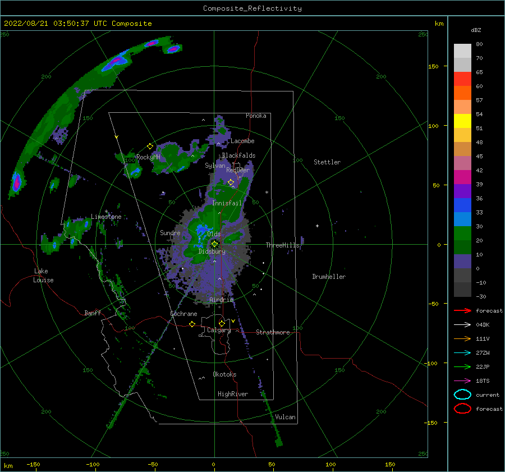
Task: Click the Limestone label
Action: click(106, 217)
